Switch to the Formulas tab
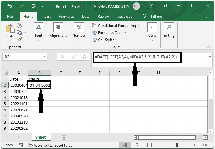This screenshot has height=149, width=215. [x=66, y=17]
